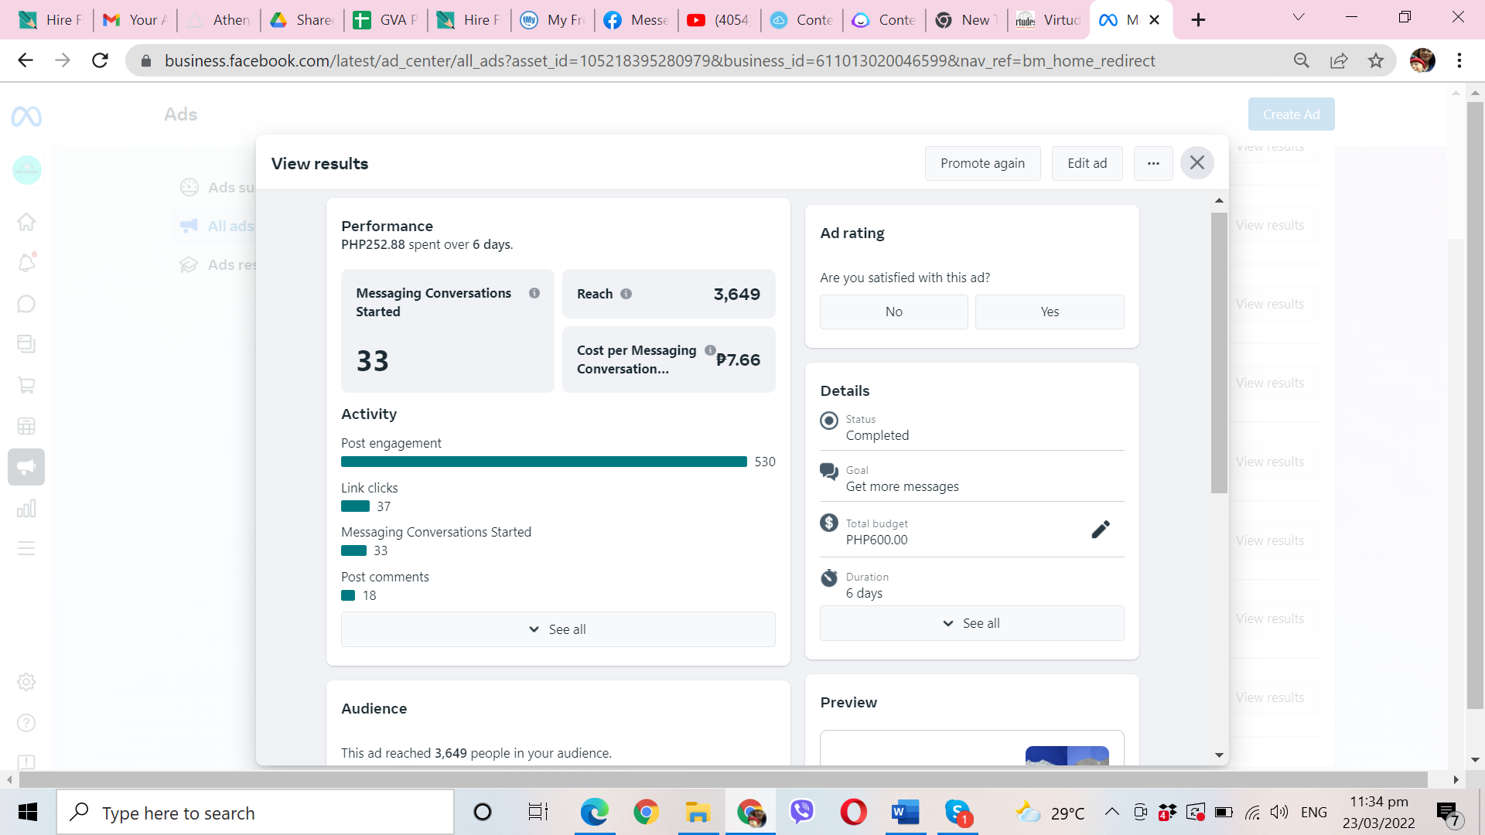Open the browser tab list chevron
The height and width of the screenshot is (835, 1485).
[1299, 18]
